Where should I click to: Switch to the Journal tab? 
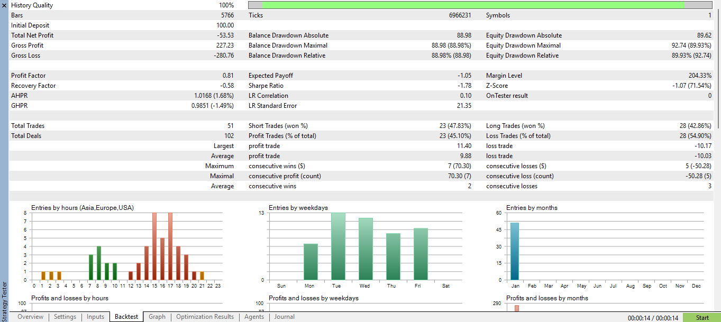coord(284,317)
